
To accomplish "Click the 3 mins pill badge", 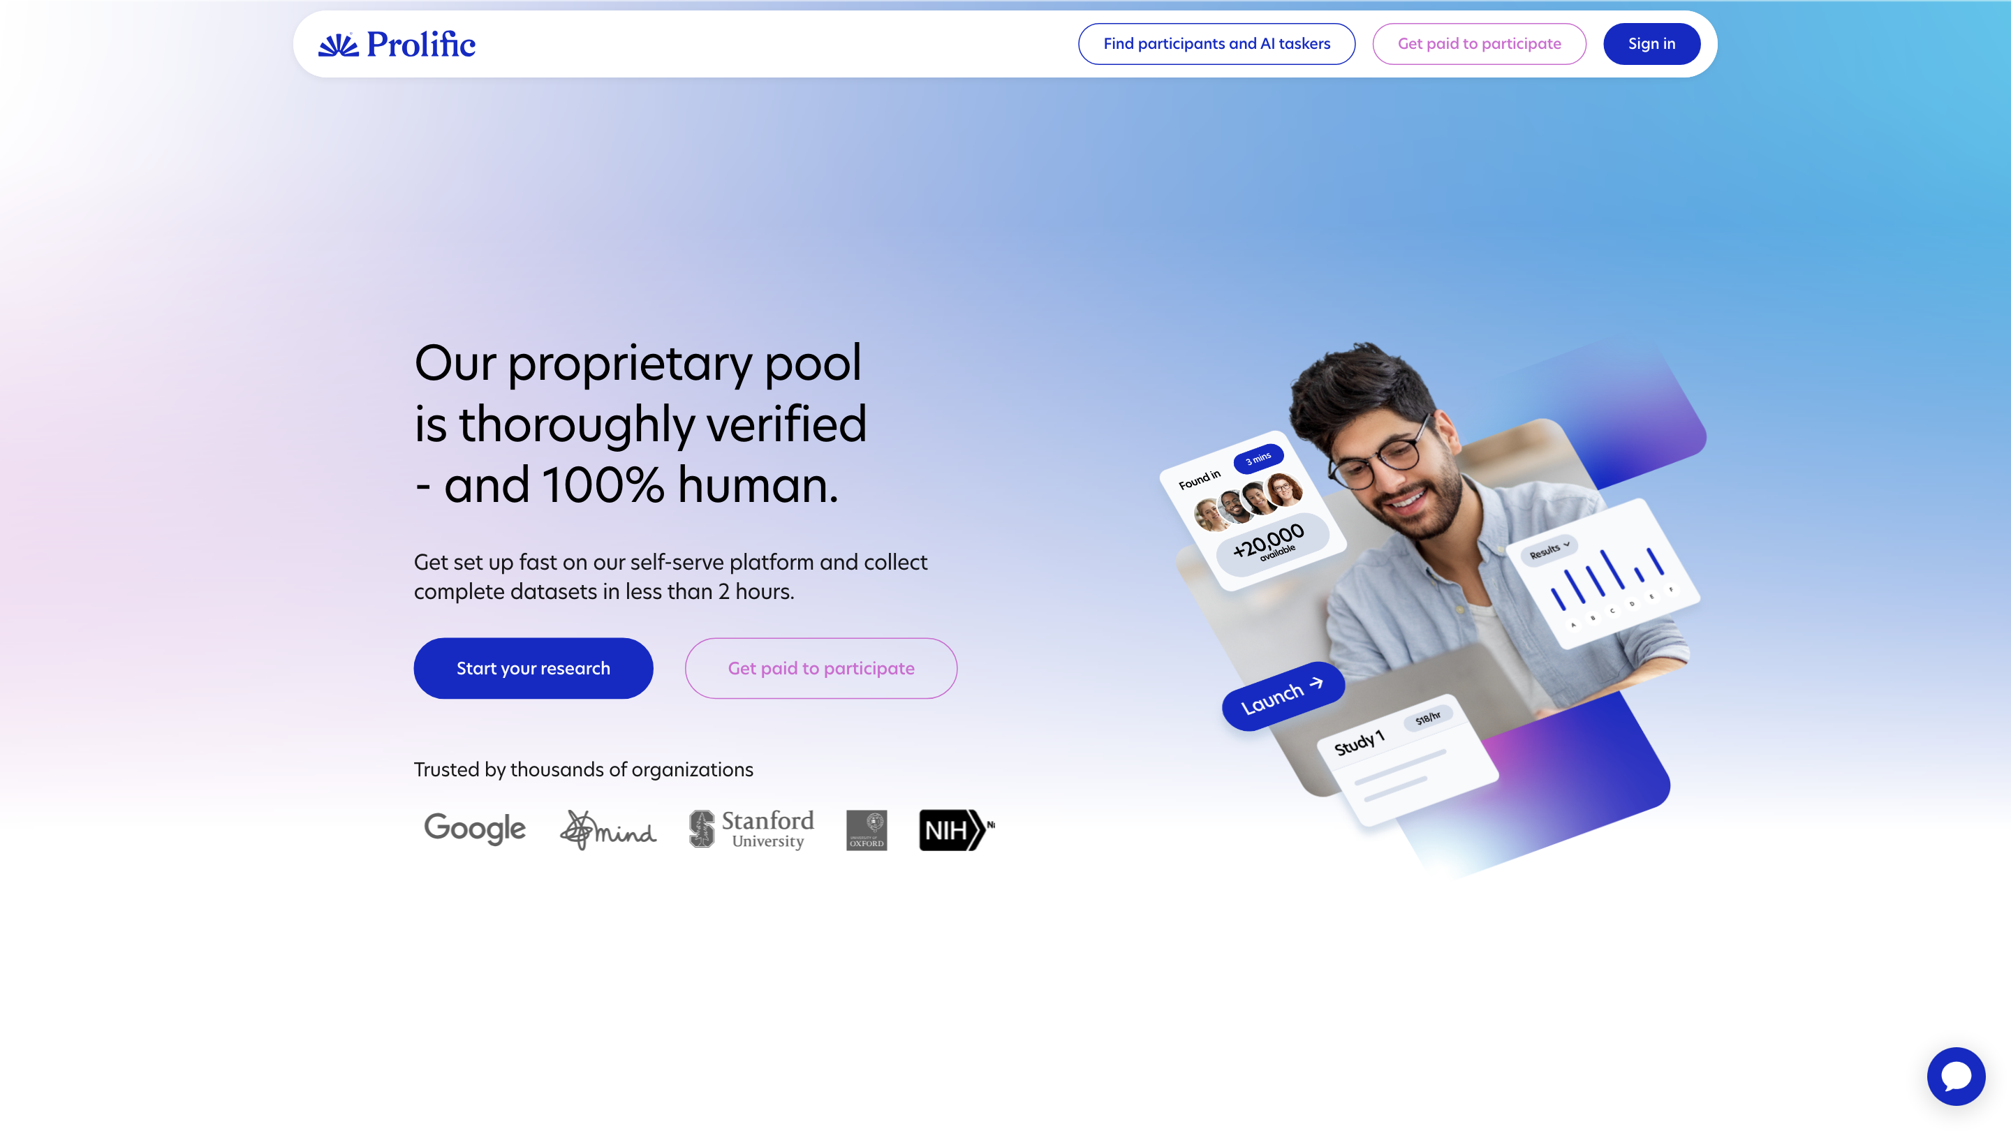I will click(x=1258, y=458).
